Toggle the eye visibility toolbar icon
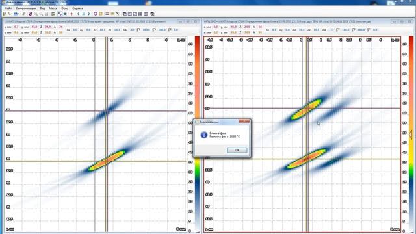416x234 pixels. pos(65,14)
